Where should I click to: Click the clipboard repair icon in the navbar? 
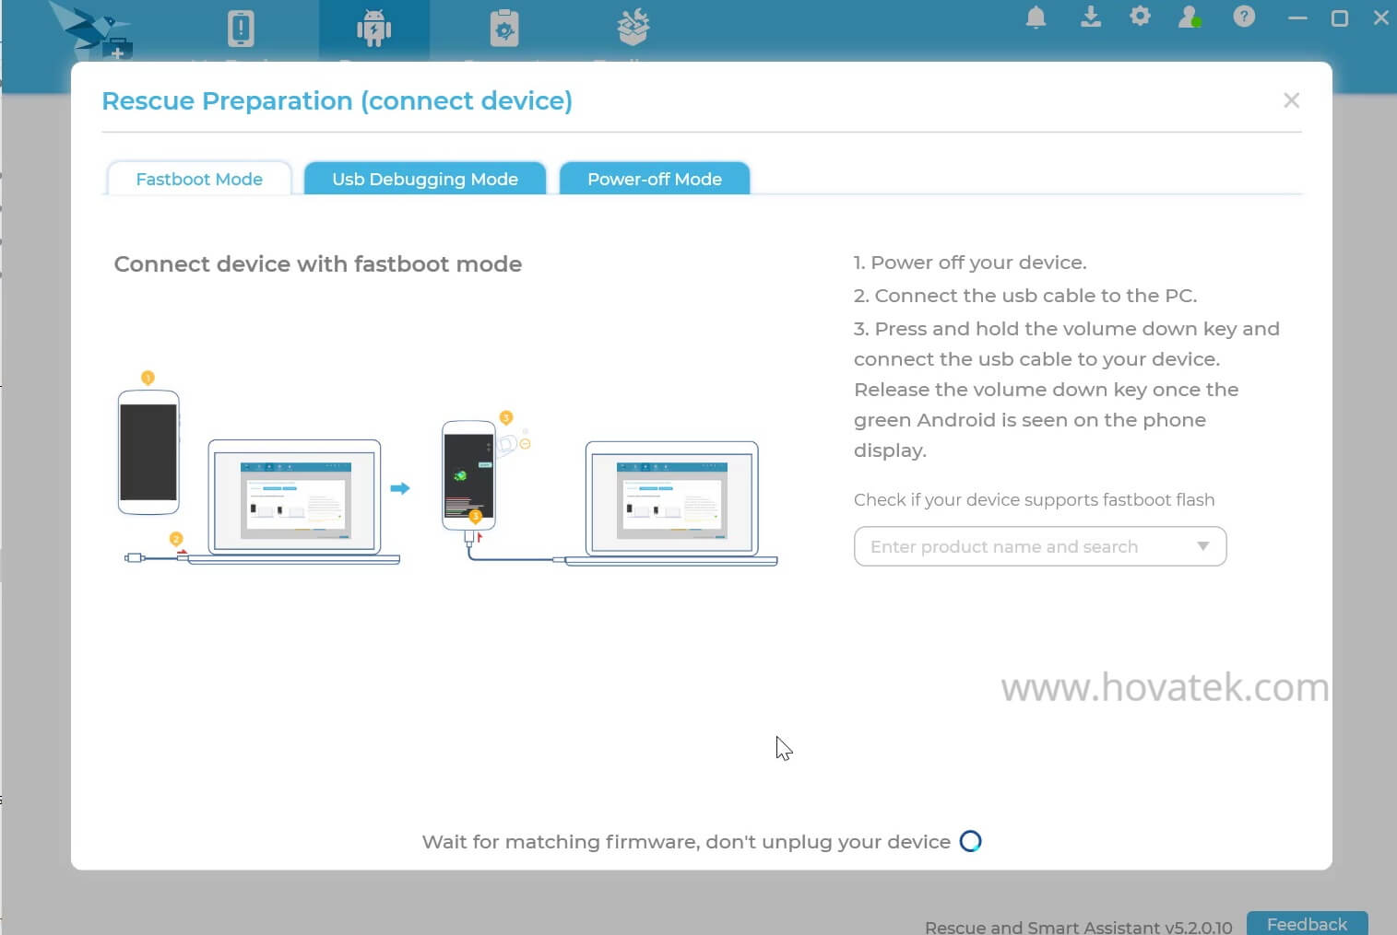pyautogui.click(x=503, y=28)
